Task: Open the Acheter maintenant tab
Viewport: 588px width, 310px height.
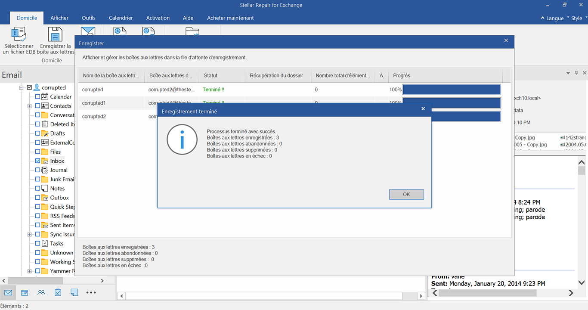Action: (230, 18)
